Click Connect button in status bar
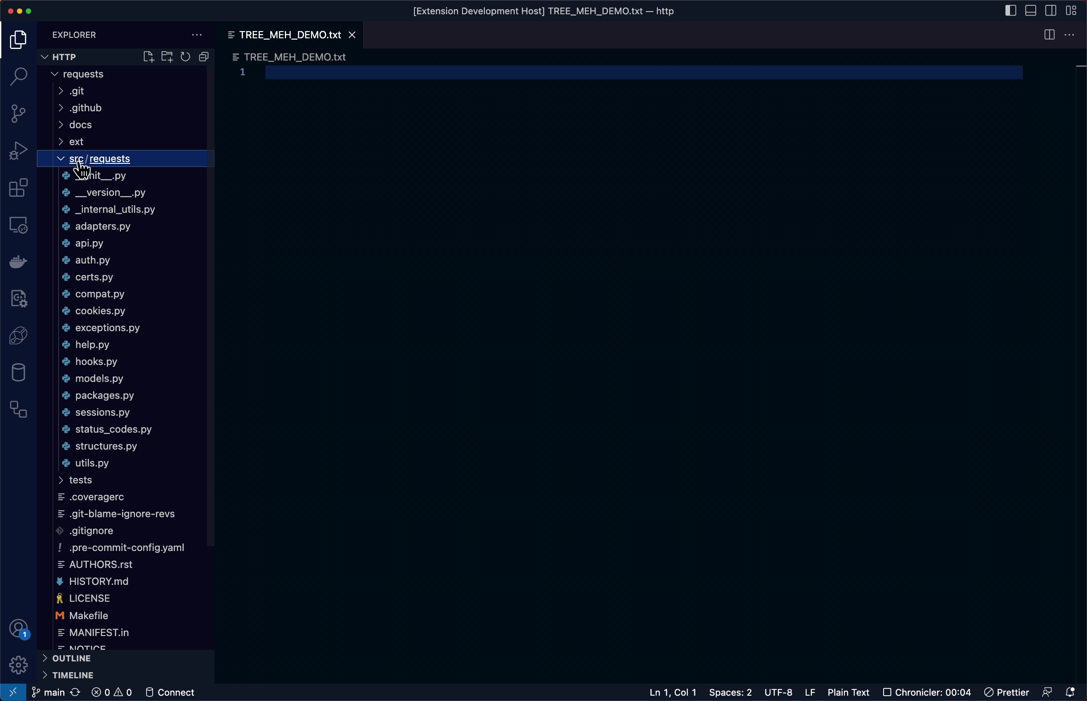This screenshot has height=701, width=1087. click(x=176, y=692)
